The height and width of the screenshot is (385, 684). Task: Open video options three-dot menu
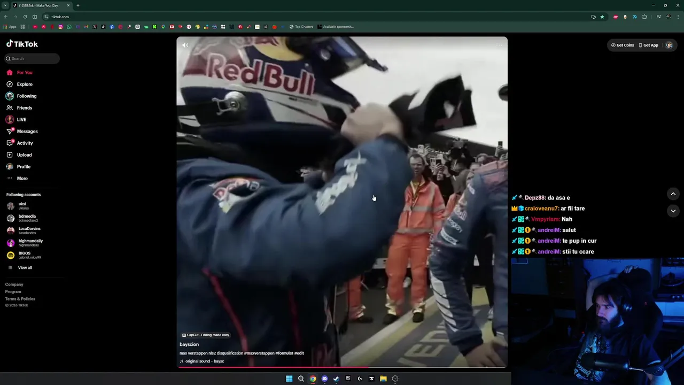(x=499, y=45)
